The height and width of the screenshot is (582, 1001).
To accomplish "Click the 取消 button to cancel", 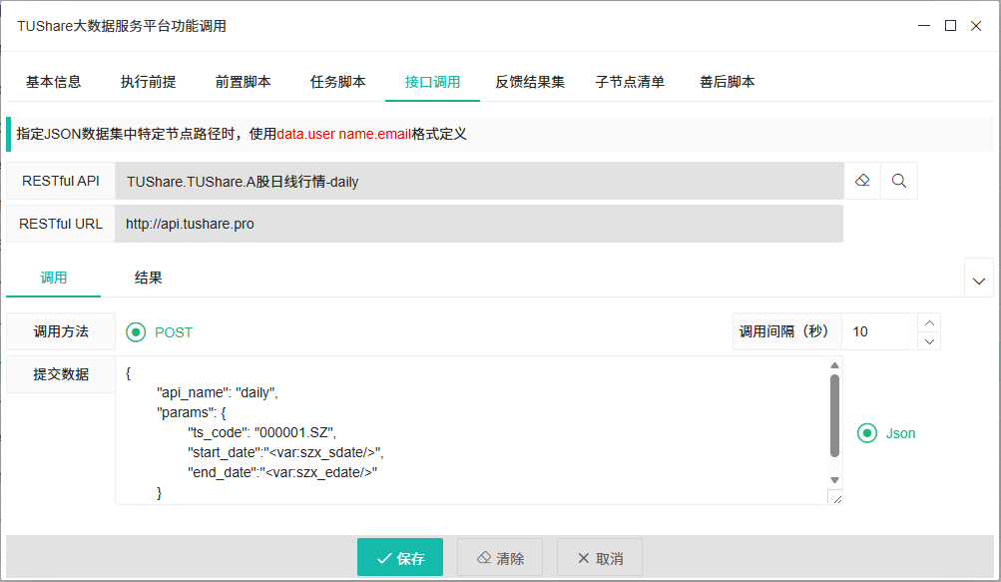I will (x=599, y=557).
